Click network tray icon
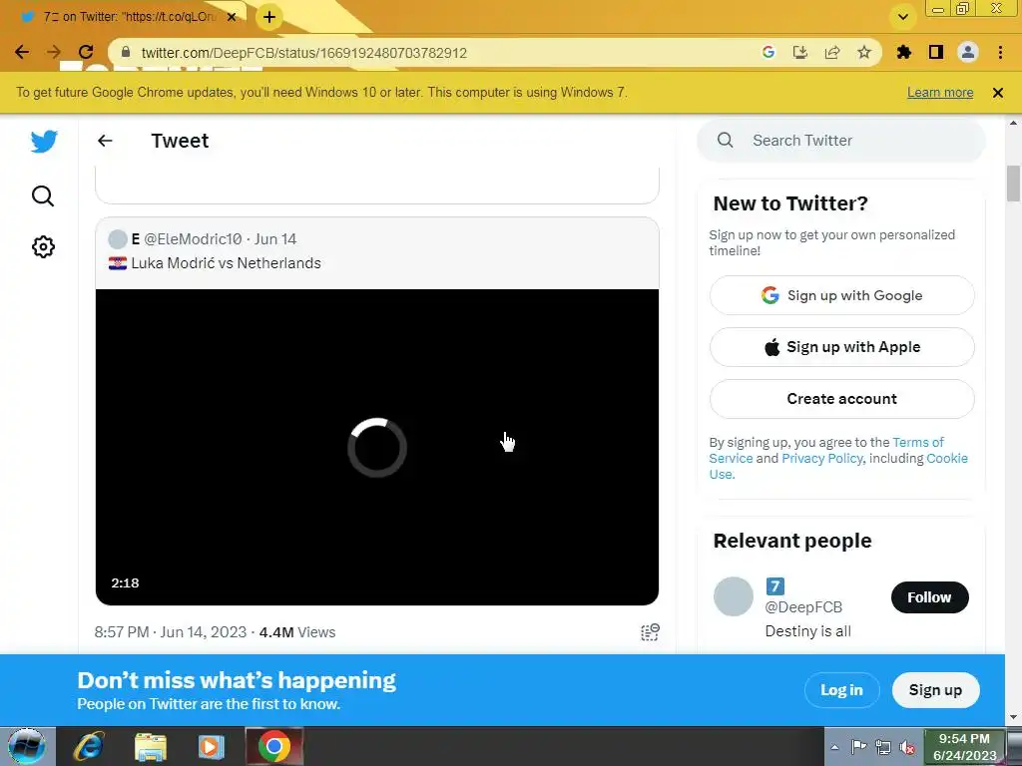 click(883, 747)
